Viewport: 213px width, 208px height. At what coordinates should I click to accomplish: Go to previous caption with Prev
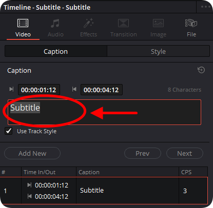tap(143, 153)
